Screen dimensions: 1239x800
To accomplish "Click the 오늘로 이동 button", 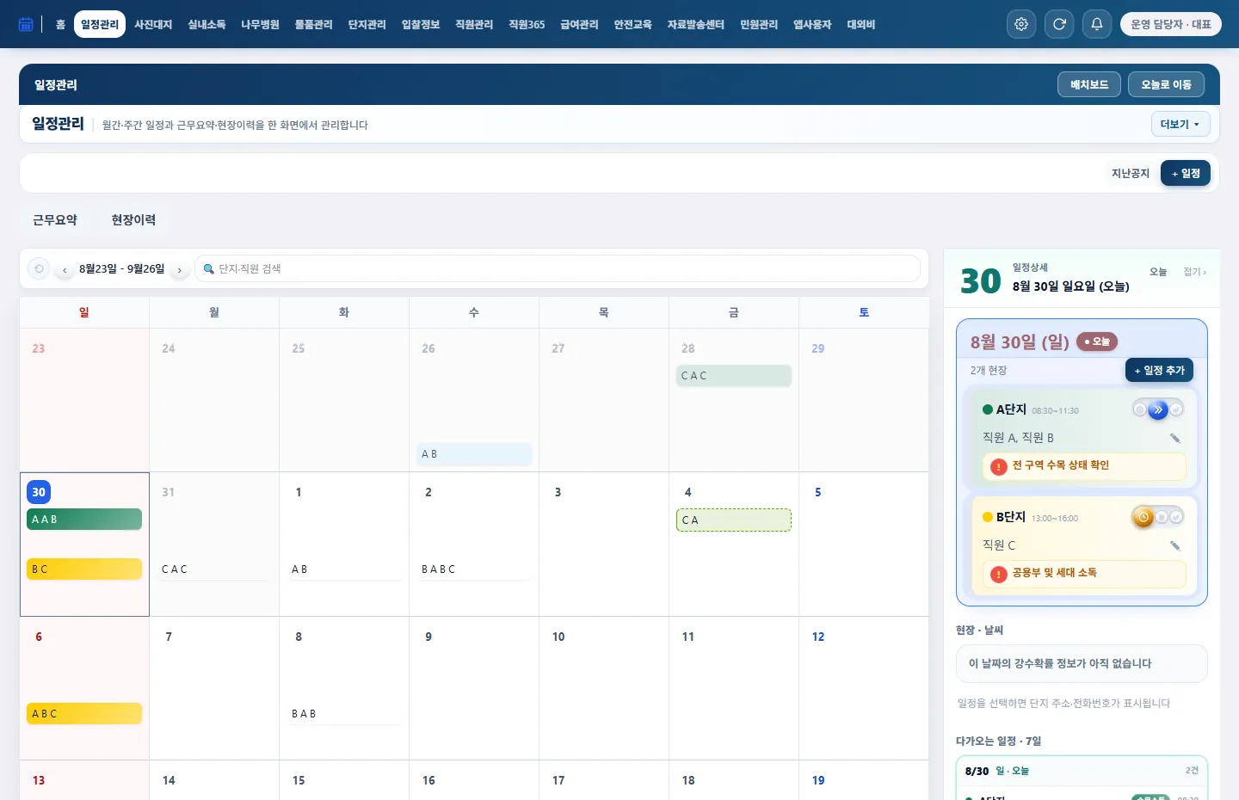I will pos(1166,84).
